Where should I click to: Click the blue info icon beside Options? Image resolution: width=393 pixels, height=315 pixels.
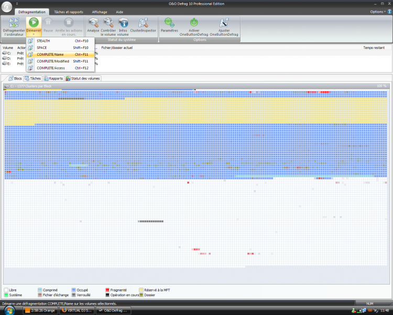[389, 12]
